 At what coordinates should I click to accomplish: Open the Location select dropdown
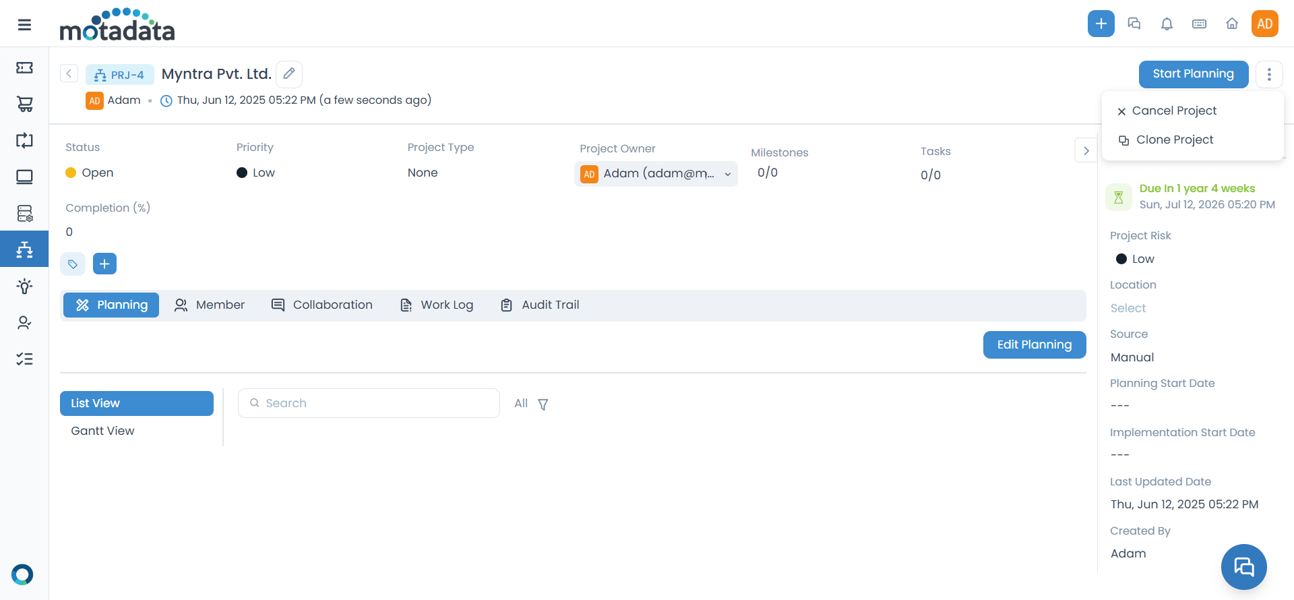coord(1128,308)
